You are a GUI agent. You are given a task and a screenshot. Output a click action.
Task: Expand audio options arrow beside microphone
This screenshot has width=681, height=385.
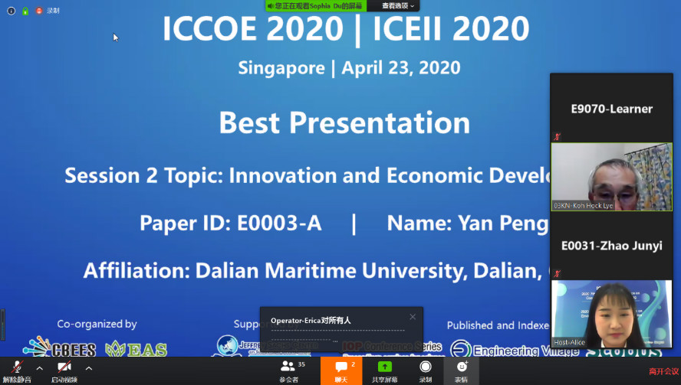pyautogui.click(x=40, y=368)
